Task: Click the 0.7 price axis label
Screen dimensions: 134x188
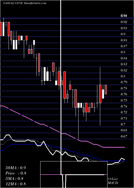Action: pyautogui.click(x=123, y=124)
